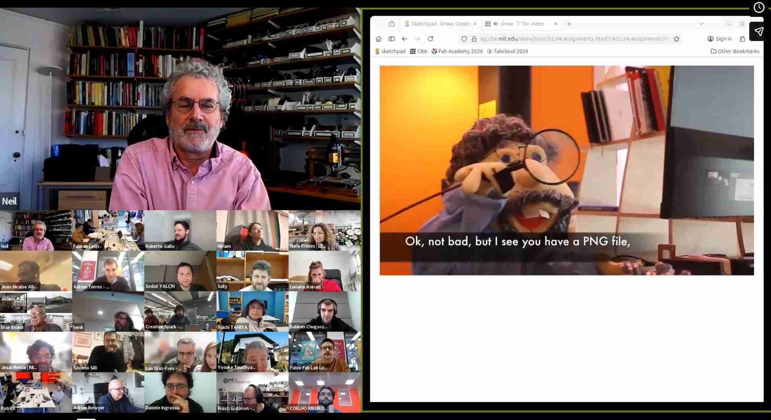
Task: Open a new browser tab
Action: 569,24
